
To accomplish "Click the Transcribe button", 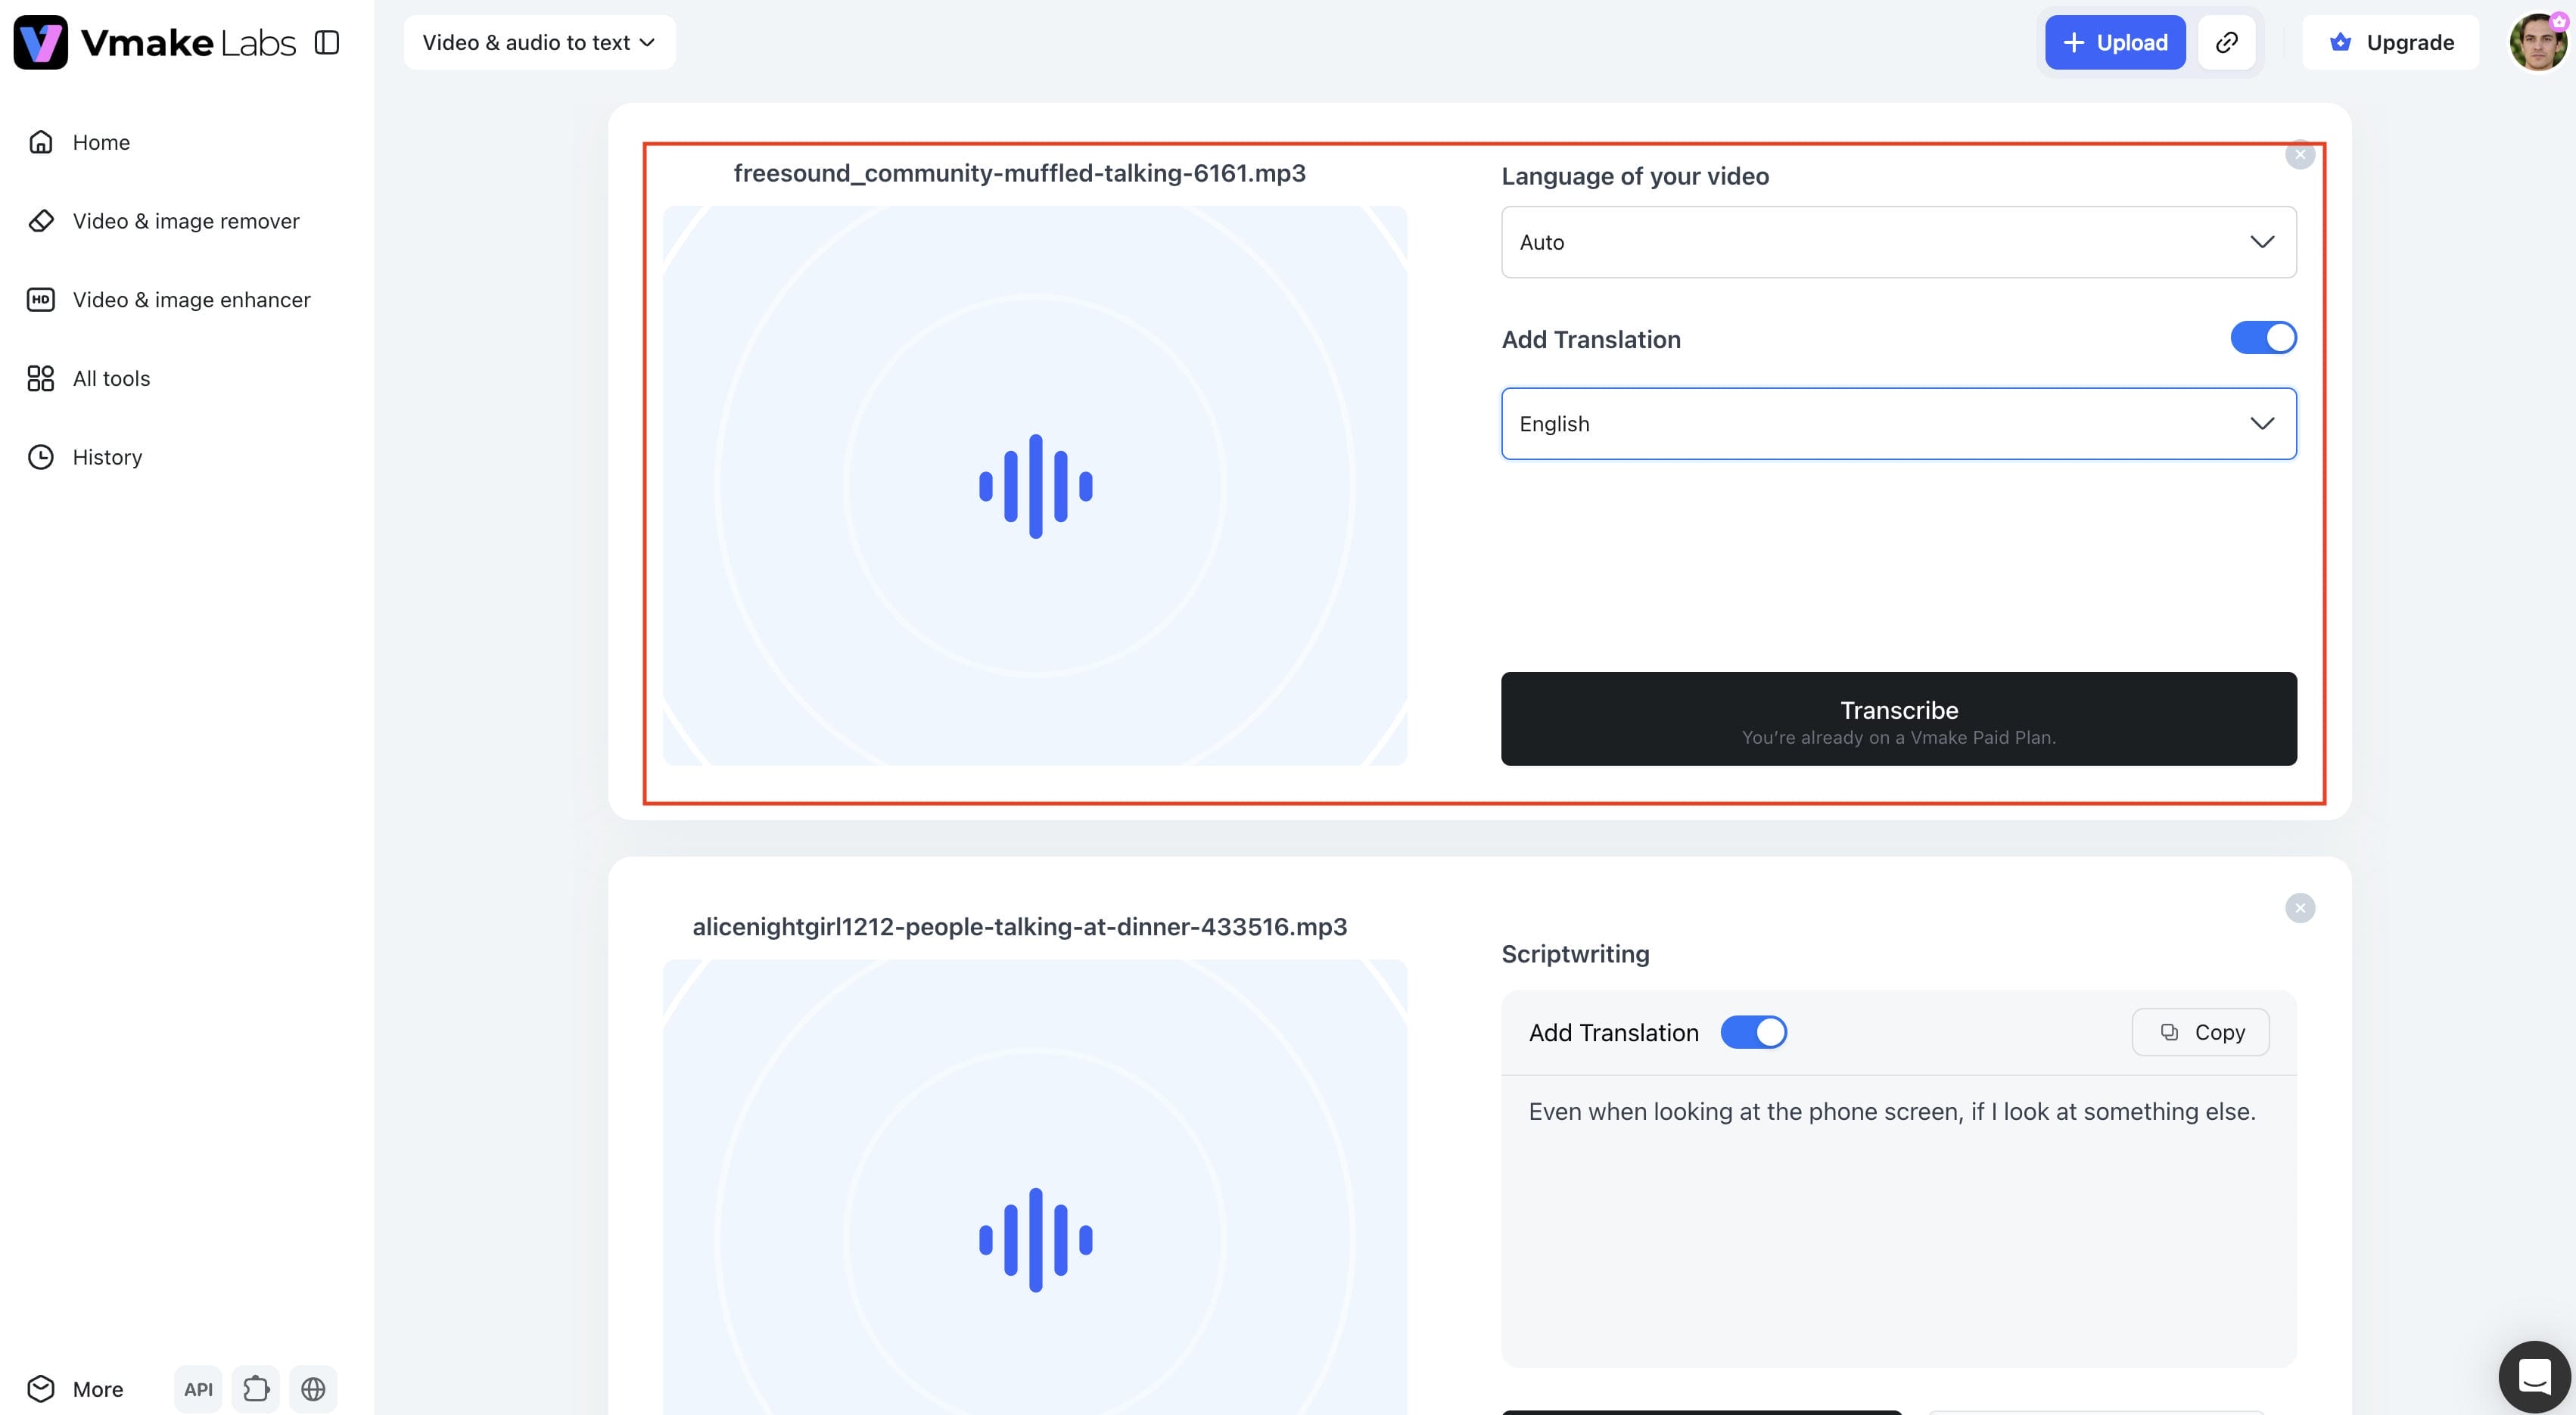I will click(x=1898, y=719).
